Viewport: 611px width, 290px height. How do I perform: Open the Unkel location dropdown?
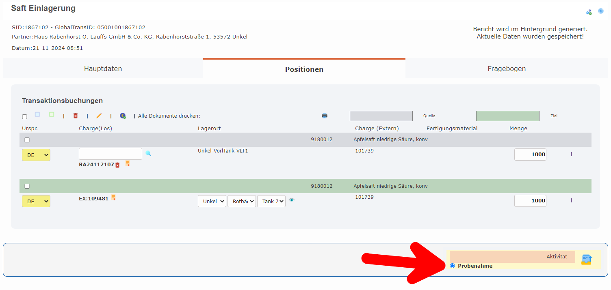point(212,201)
